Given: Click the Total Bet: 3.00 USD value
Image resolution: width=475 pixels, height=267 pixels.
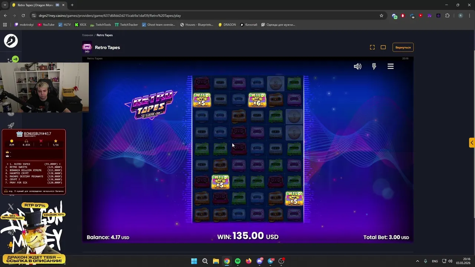Looking at the screenshot, I should [386, 237].
